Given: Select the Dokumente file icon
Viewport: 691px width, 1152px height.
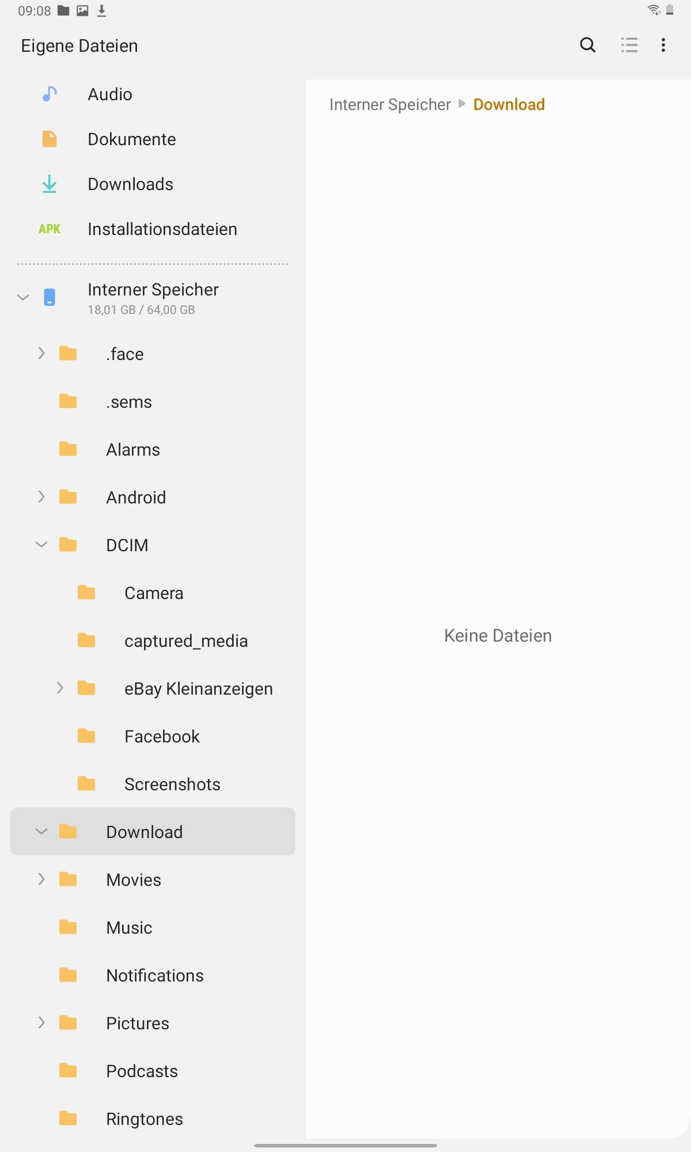Looking at the screenshot, I should [50, 139].
